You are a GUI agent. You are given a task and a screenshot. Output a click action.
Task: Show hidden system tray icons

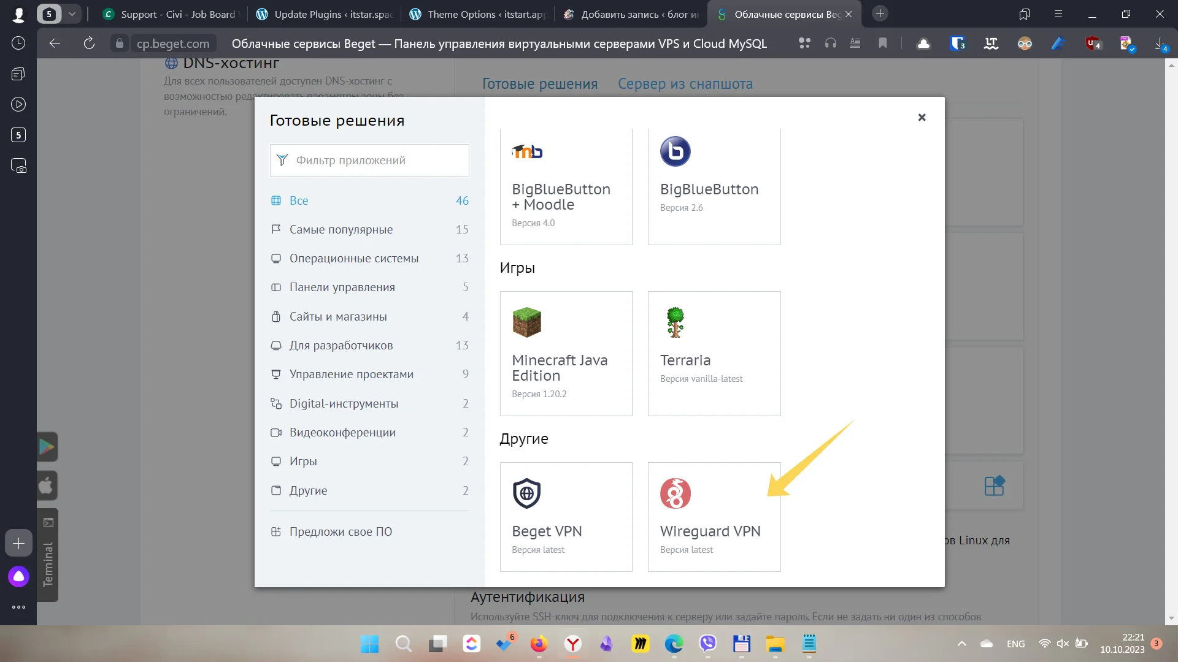click(962, 644)
